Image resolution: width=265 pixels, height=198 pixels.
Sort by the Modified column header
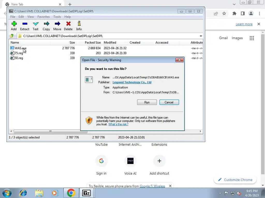[115, 43]
